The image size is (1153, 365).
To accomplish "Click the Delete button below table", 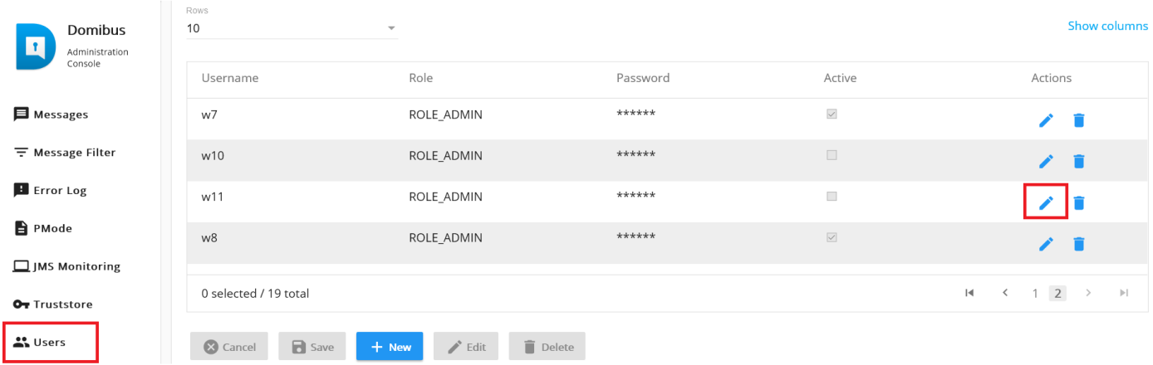I will point(547,347).
